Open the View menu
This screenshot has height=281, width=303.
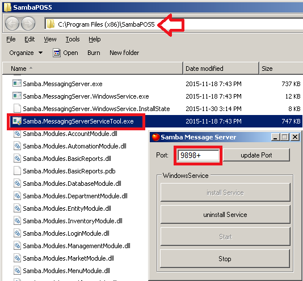tap(50, 39)
